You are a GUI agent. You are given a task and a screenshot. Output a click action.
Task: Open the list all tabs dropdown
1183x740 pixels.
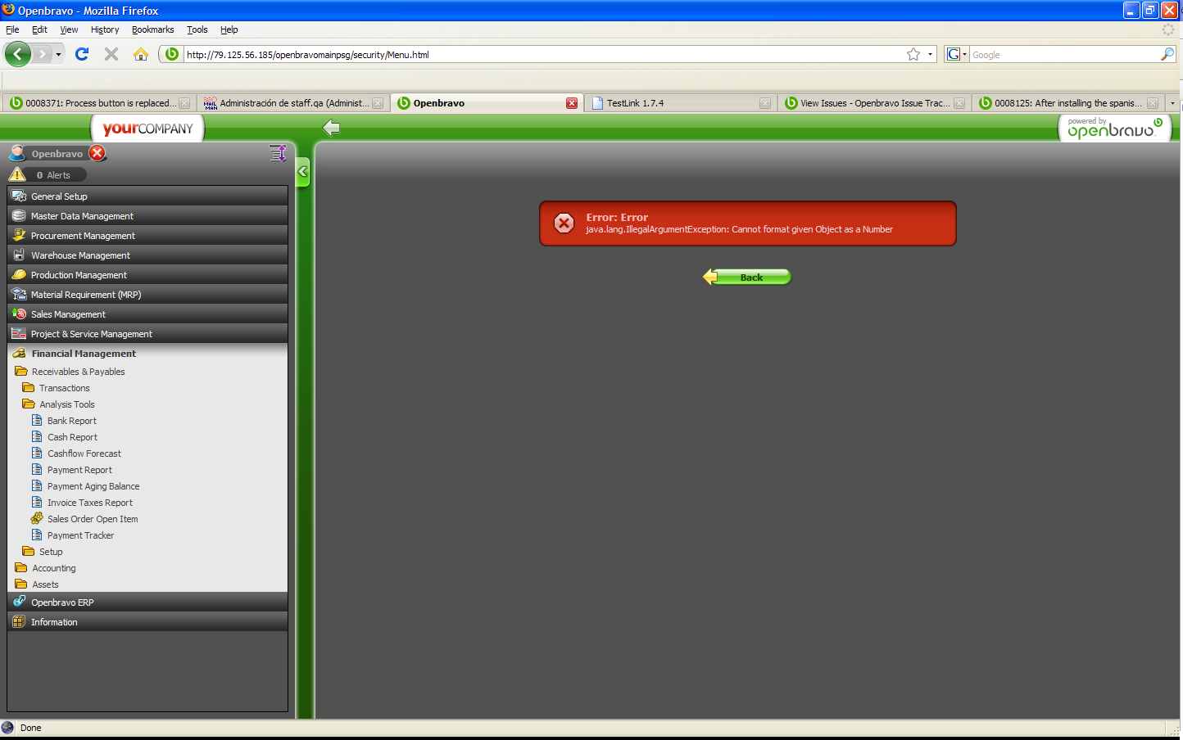click(x=1172, y=103)
